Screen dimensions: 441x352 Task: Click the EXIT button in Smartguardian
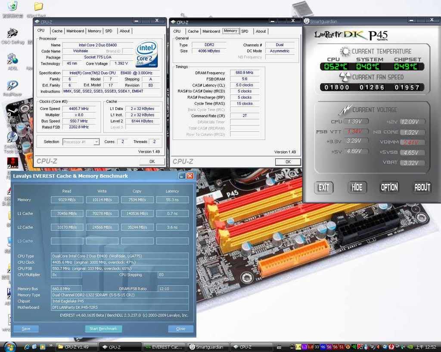tap(324, 187)
